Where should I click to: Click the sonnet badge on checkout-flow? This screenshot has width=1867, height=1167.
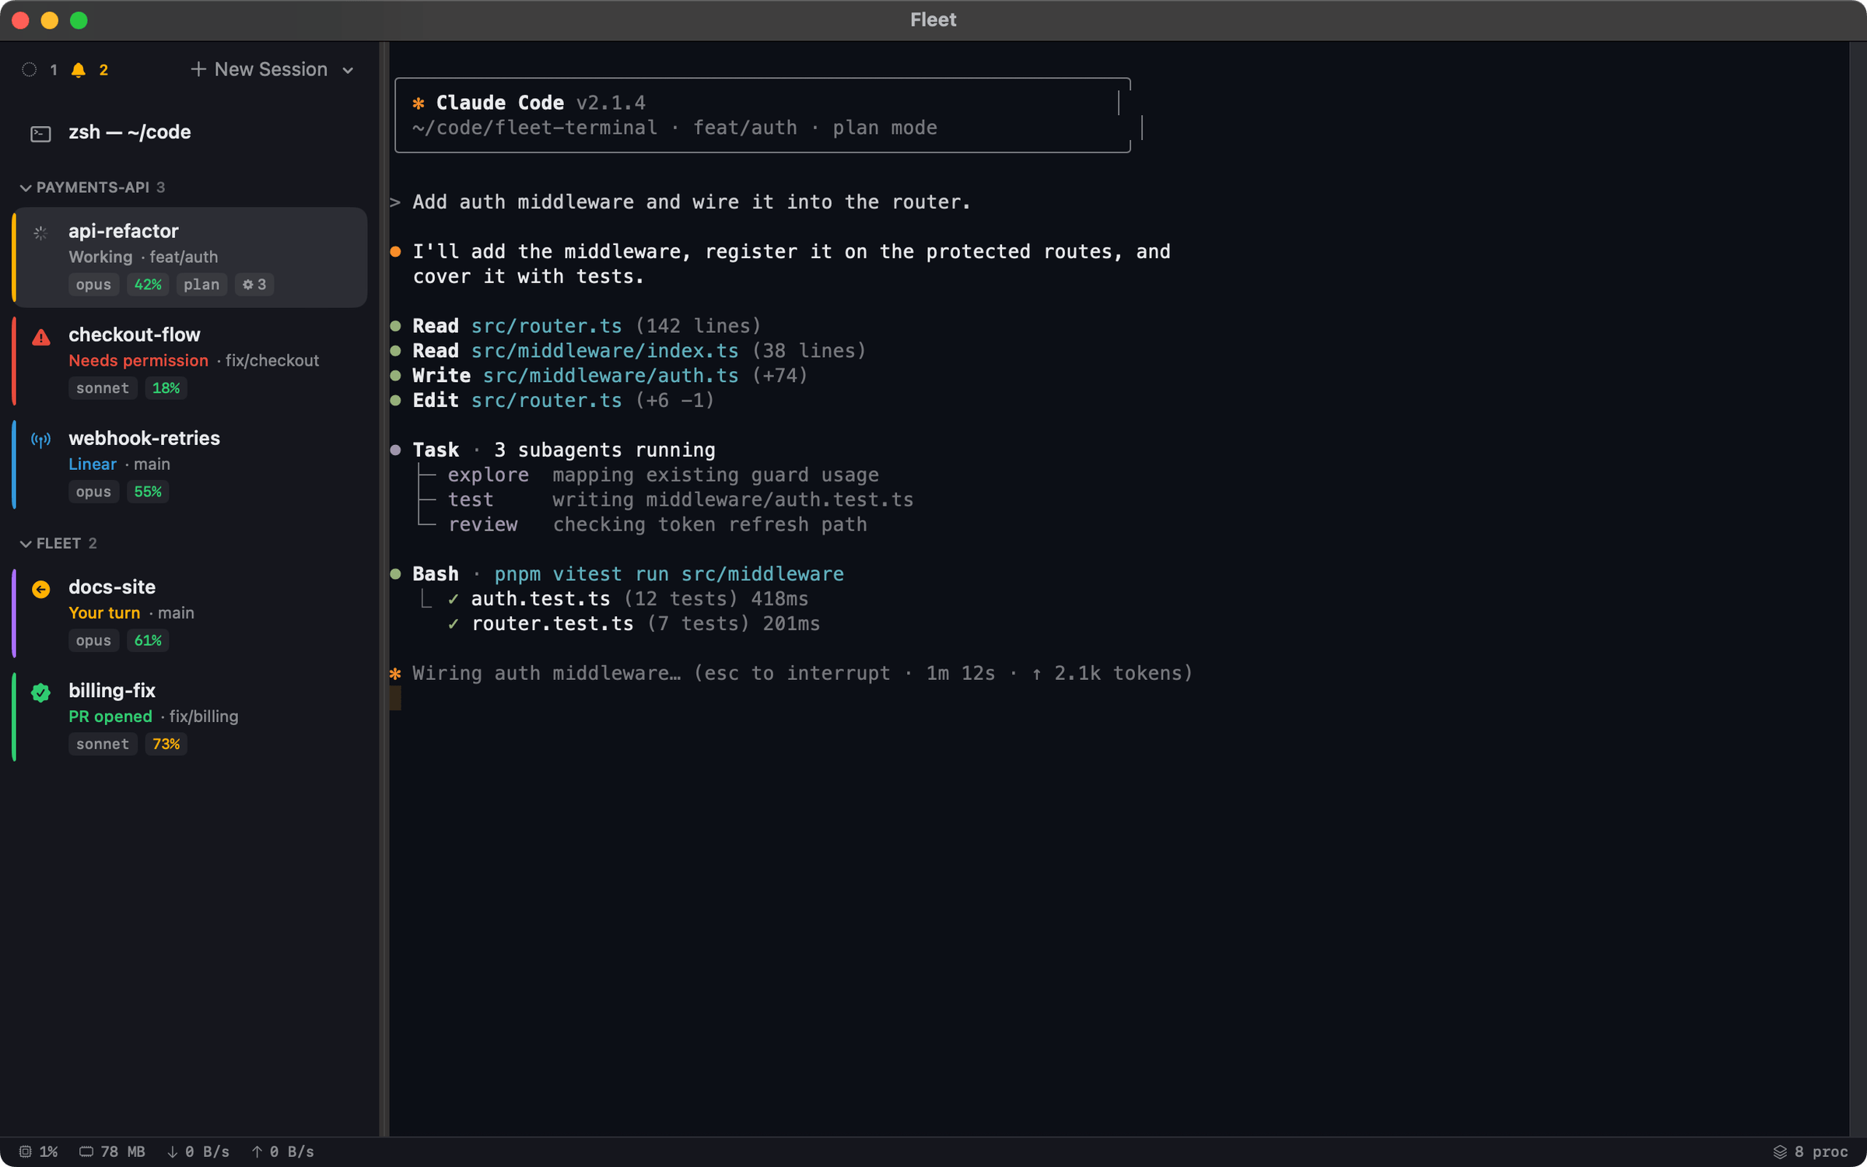[x=103, y=388]
